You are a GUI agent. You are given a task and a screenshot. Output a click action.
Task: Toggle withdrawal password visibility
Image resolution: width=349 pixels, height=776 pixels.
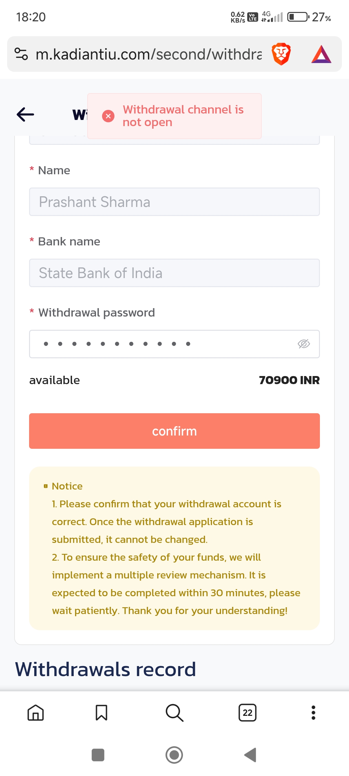pos(304,344)
